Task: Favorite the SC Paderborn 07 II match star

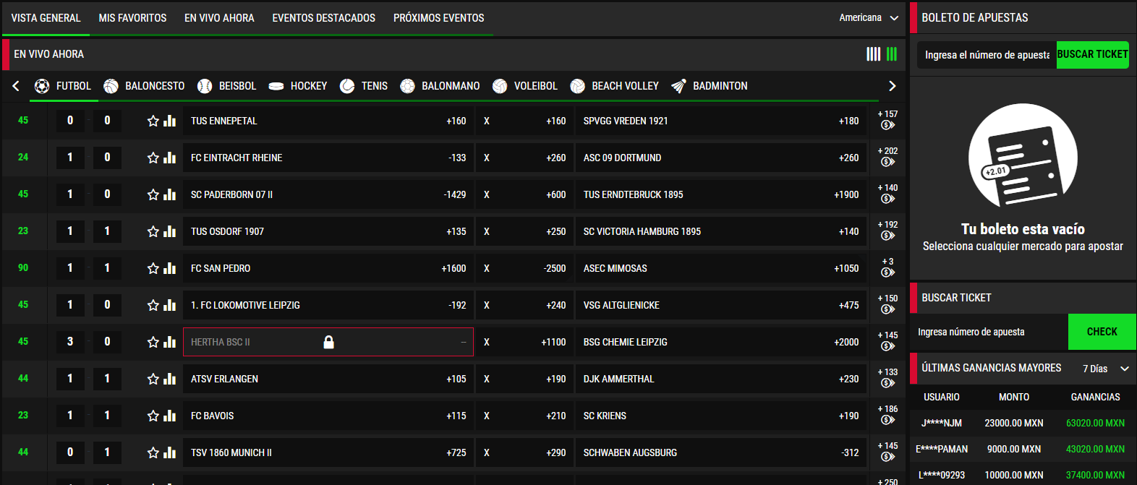Action: pos(153,194)
